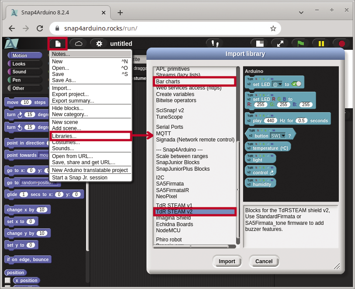Bookmark this page with the star
355x289 pixels.
[x=273, y=28]
